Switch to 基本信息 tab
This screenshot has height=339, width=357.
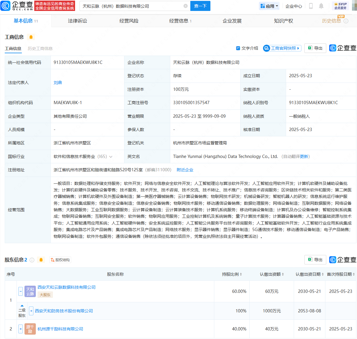26,21
